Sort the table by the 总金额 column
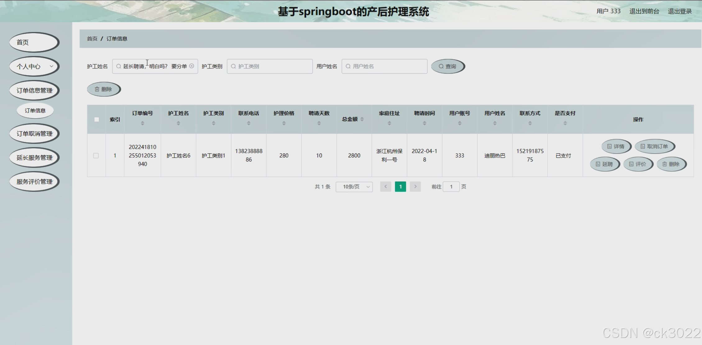The width and height of the screenshot is (702, 345). [x=362, y=119]
